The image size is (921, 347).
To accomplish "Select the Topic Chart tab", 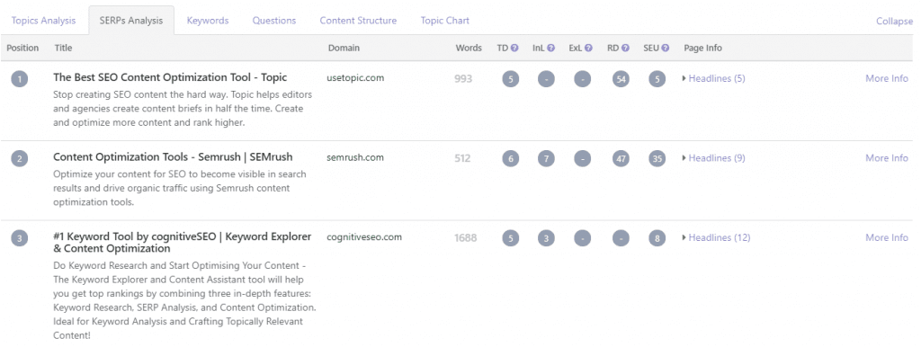I will click(444, 21).
